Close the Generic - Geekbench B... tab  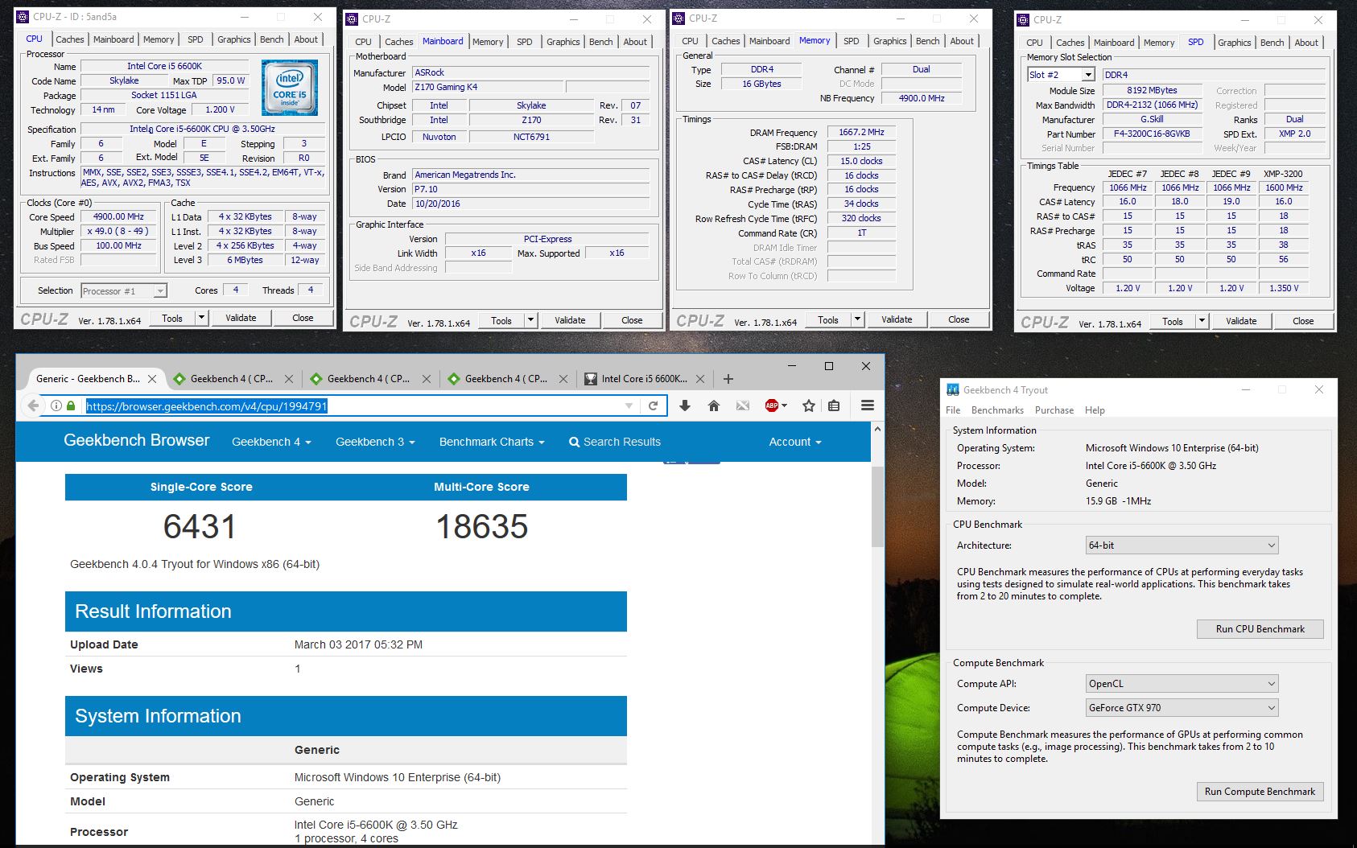[152, 379]
